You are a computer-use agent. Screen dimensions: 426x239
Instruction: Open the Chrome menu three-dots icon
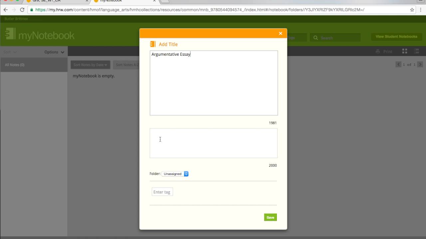tap(421, 10)
